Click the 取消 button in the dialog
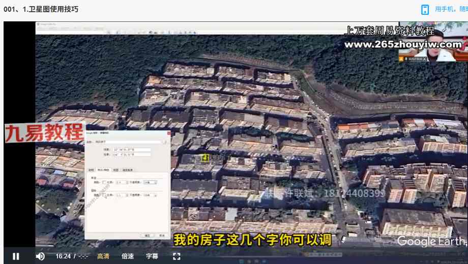The width and height of the screenshot is (468, 264). (x=161, y=236)
